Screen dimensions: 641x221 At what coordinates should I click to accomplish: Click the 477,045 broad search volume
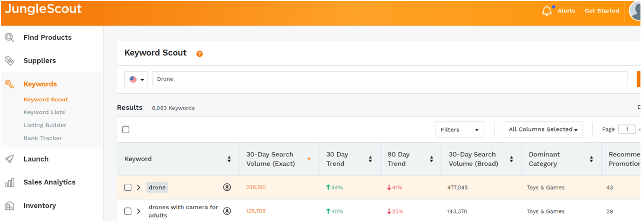click(x=458, y=188)
